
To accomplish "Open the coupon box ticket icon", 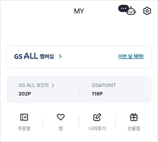I will click(24, 117).
